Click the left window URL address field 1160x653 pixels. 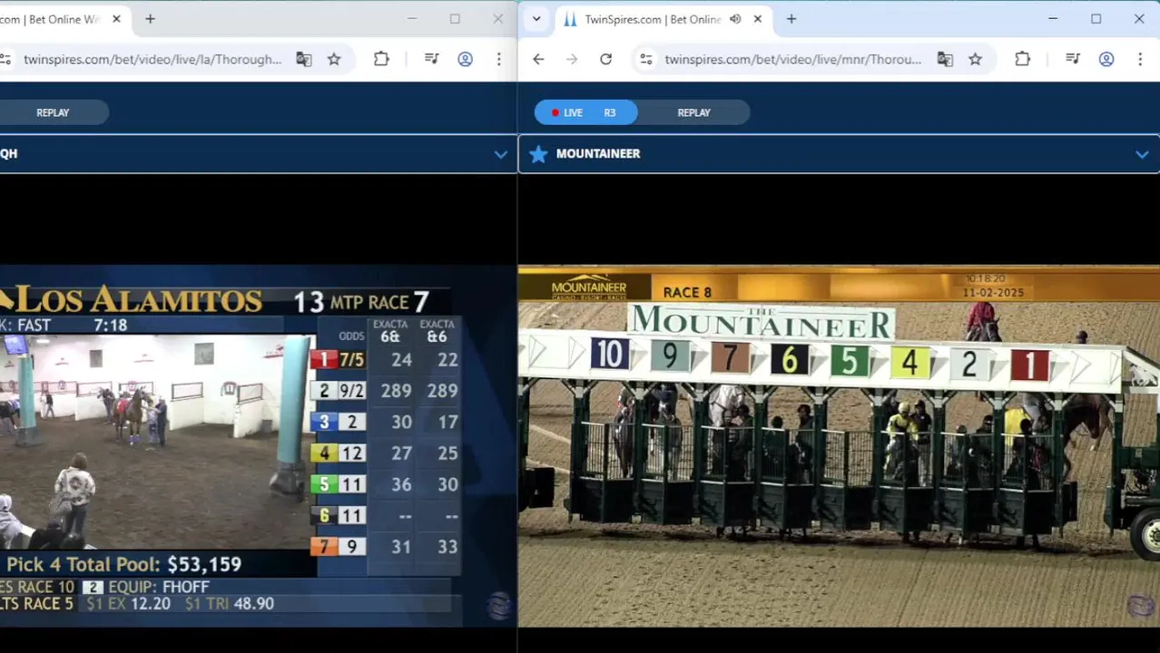[152, 59]
